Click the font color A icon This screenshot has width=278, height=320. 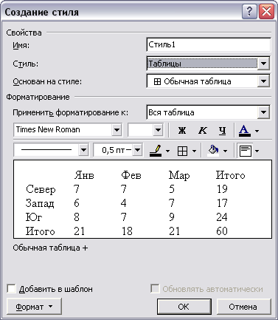(245, 130)
